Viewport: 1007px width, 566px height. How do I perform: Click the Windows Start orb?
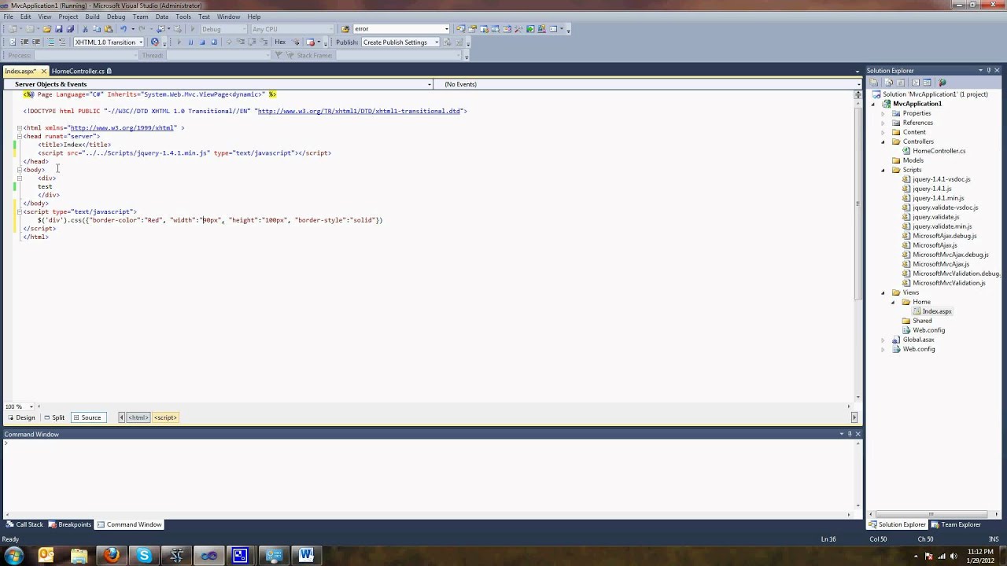(14, 556)
